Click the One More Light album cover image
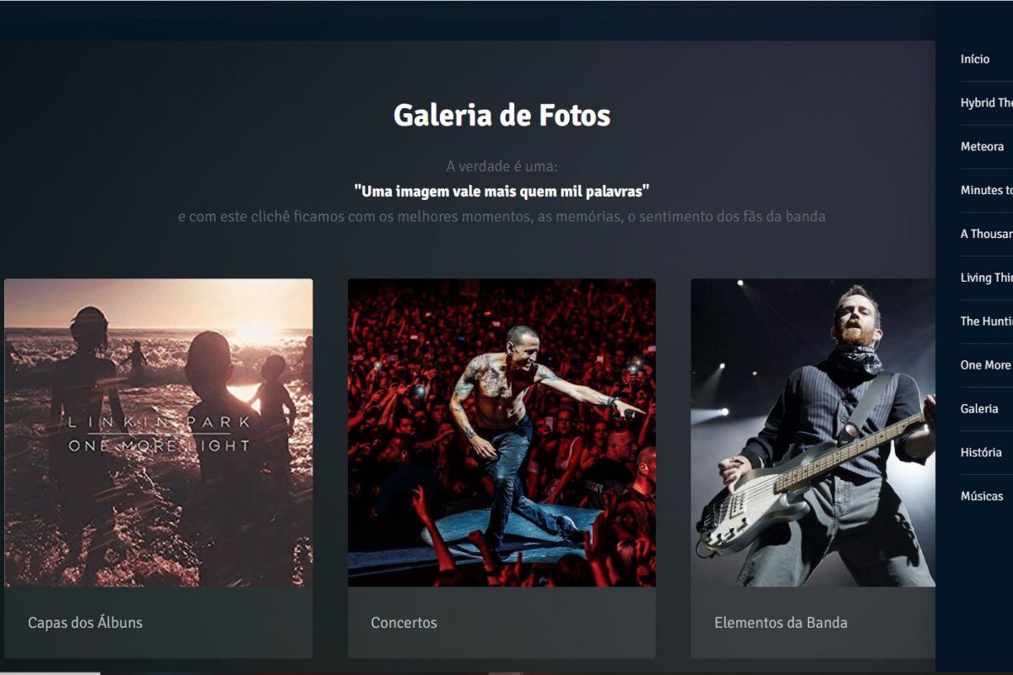Viewport: 1013px width, 675px height. click(x=159, y=432)
